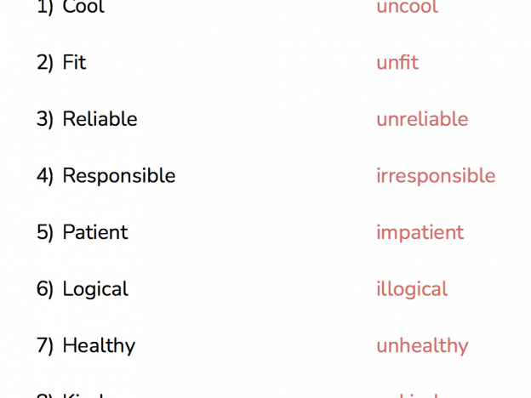Click the partially visible word 'Cool' at top
This screenshot has width=531, height=398.
[x=83, y=7]
